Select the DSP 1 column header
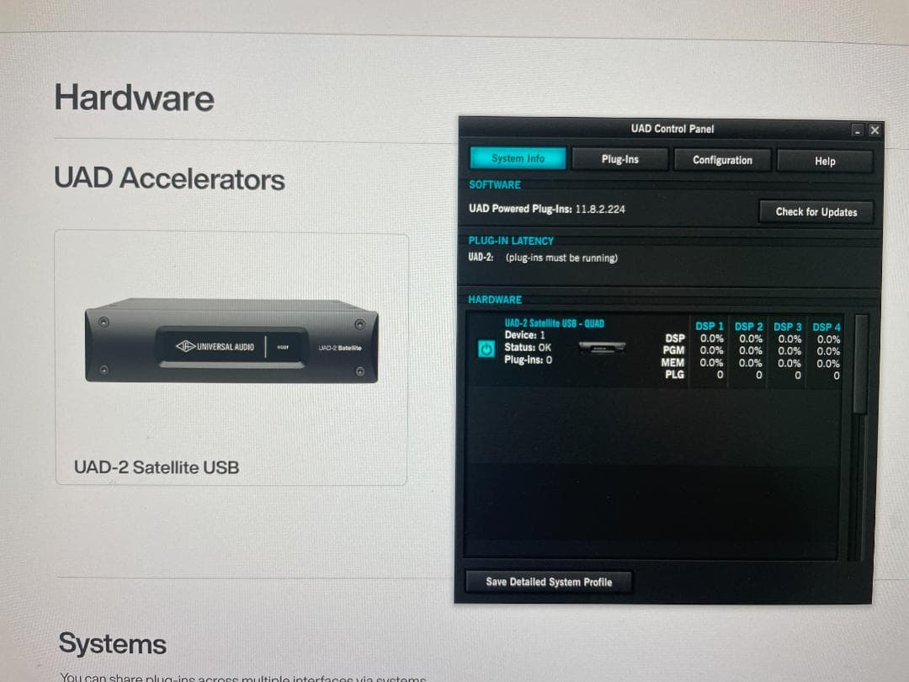This screenshot has width=909, height=682. pos(709,327)
